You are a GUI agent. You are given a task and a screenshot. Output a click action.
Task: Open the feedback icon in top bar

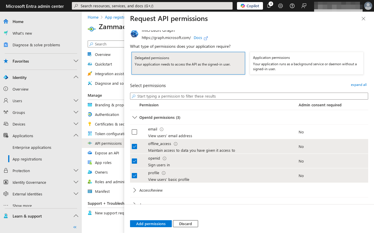pos(304,6)
